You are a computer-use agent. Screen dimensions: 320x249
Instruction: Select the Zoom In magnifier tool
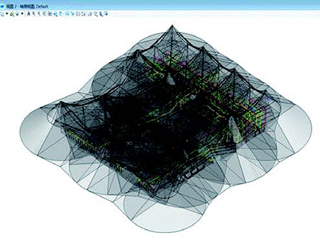point(34,14)
